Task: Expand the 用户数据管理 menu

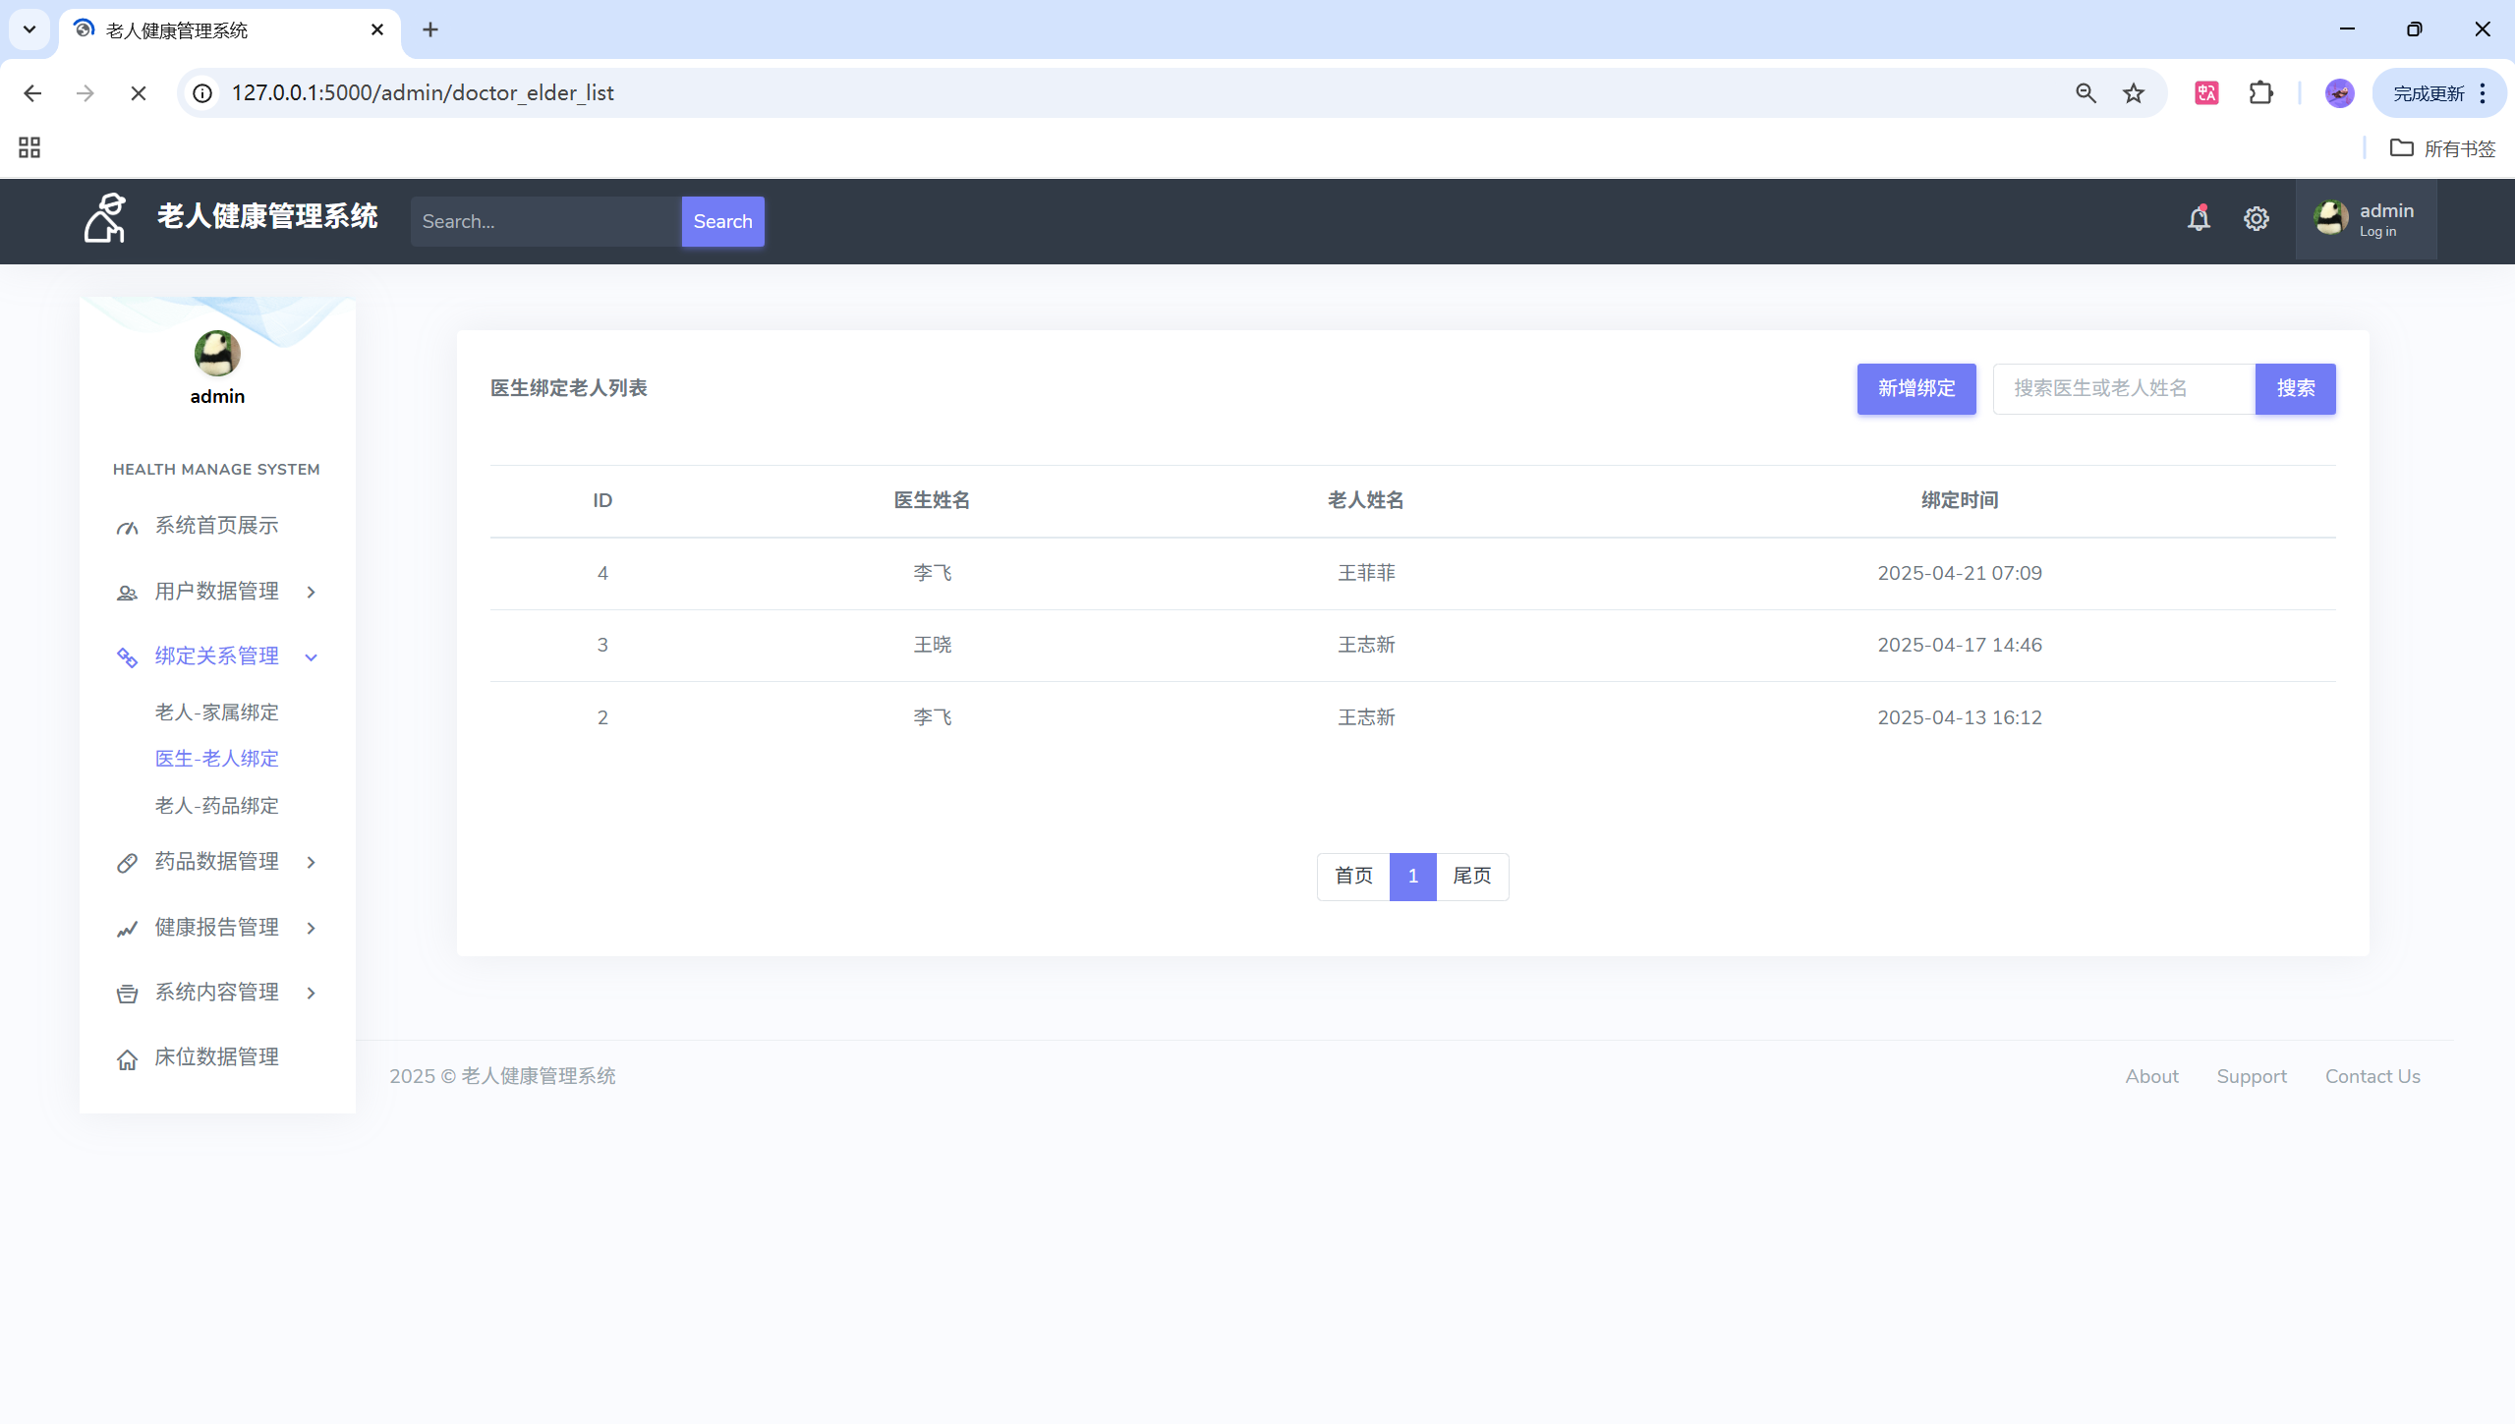Action: [216, 592]
